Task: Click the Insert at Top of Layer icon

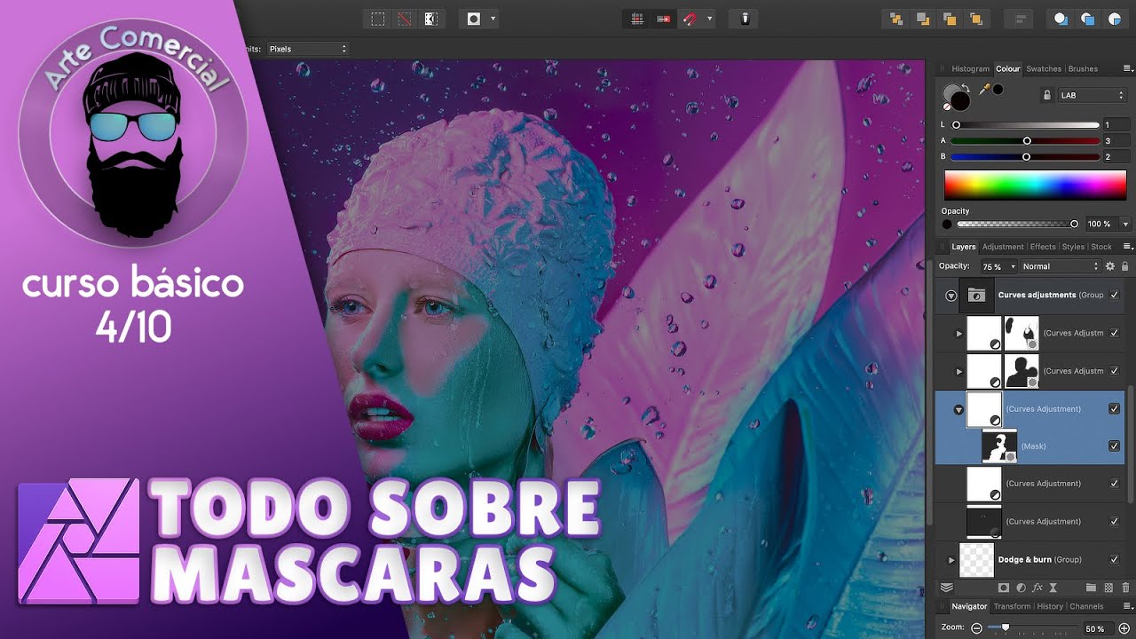Action: pos(1088,19)
